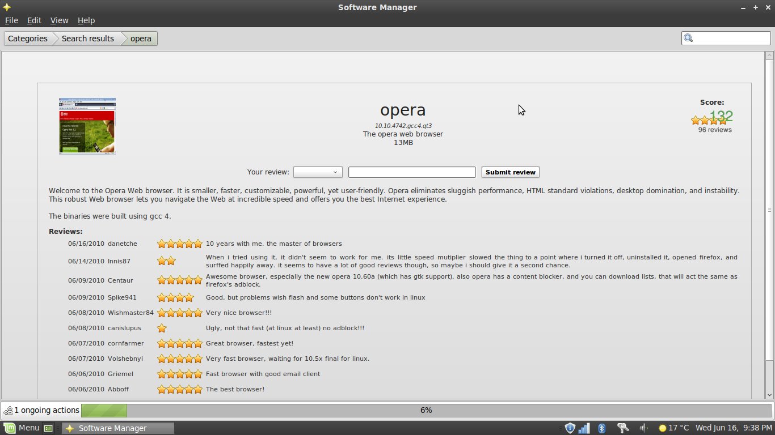Screen dimensions: 775x435
Task: Click Wishmaster84's star rating
Action: click(x=180, y=313)
